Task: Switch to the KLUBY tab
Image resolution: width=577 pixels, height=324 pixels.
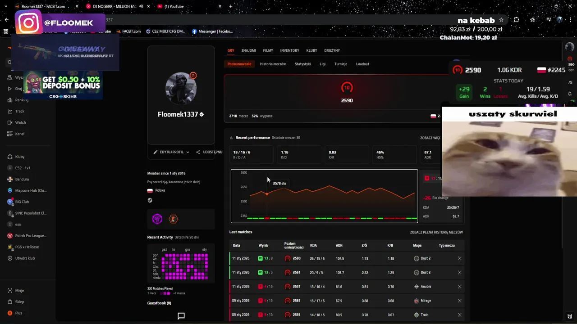Action: (311, 50)
